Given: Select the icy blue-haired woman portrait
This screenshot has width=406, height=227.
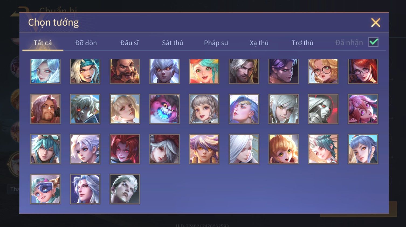Looking at the screenshot, I should tap(45, 71).
